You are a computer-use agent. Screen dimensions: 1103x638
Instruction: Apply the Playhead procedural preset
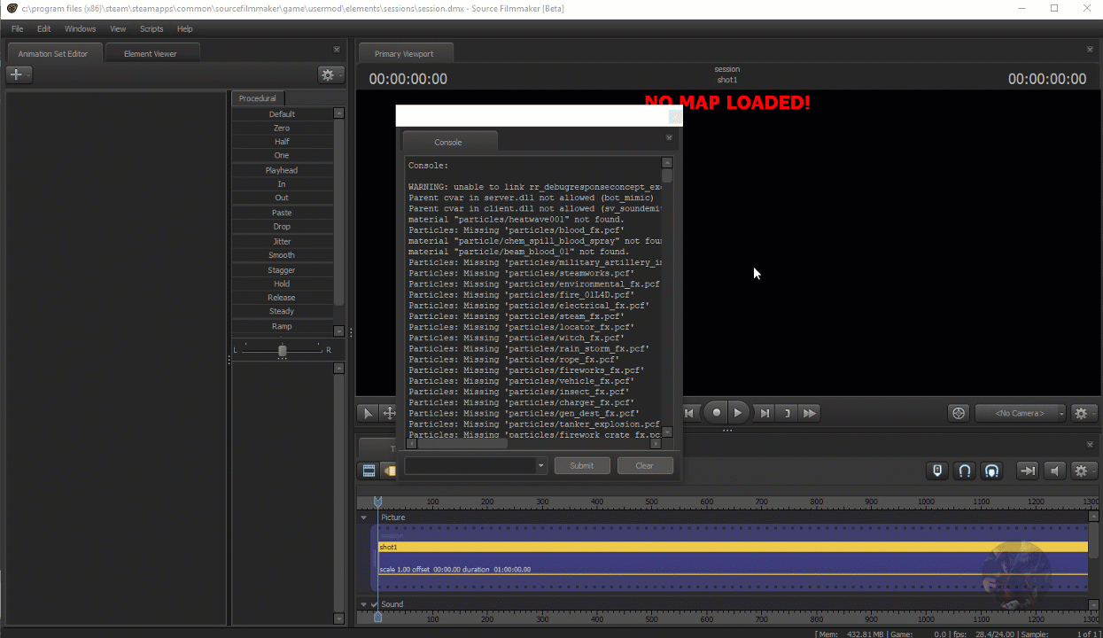coord(282,170)
